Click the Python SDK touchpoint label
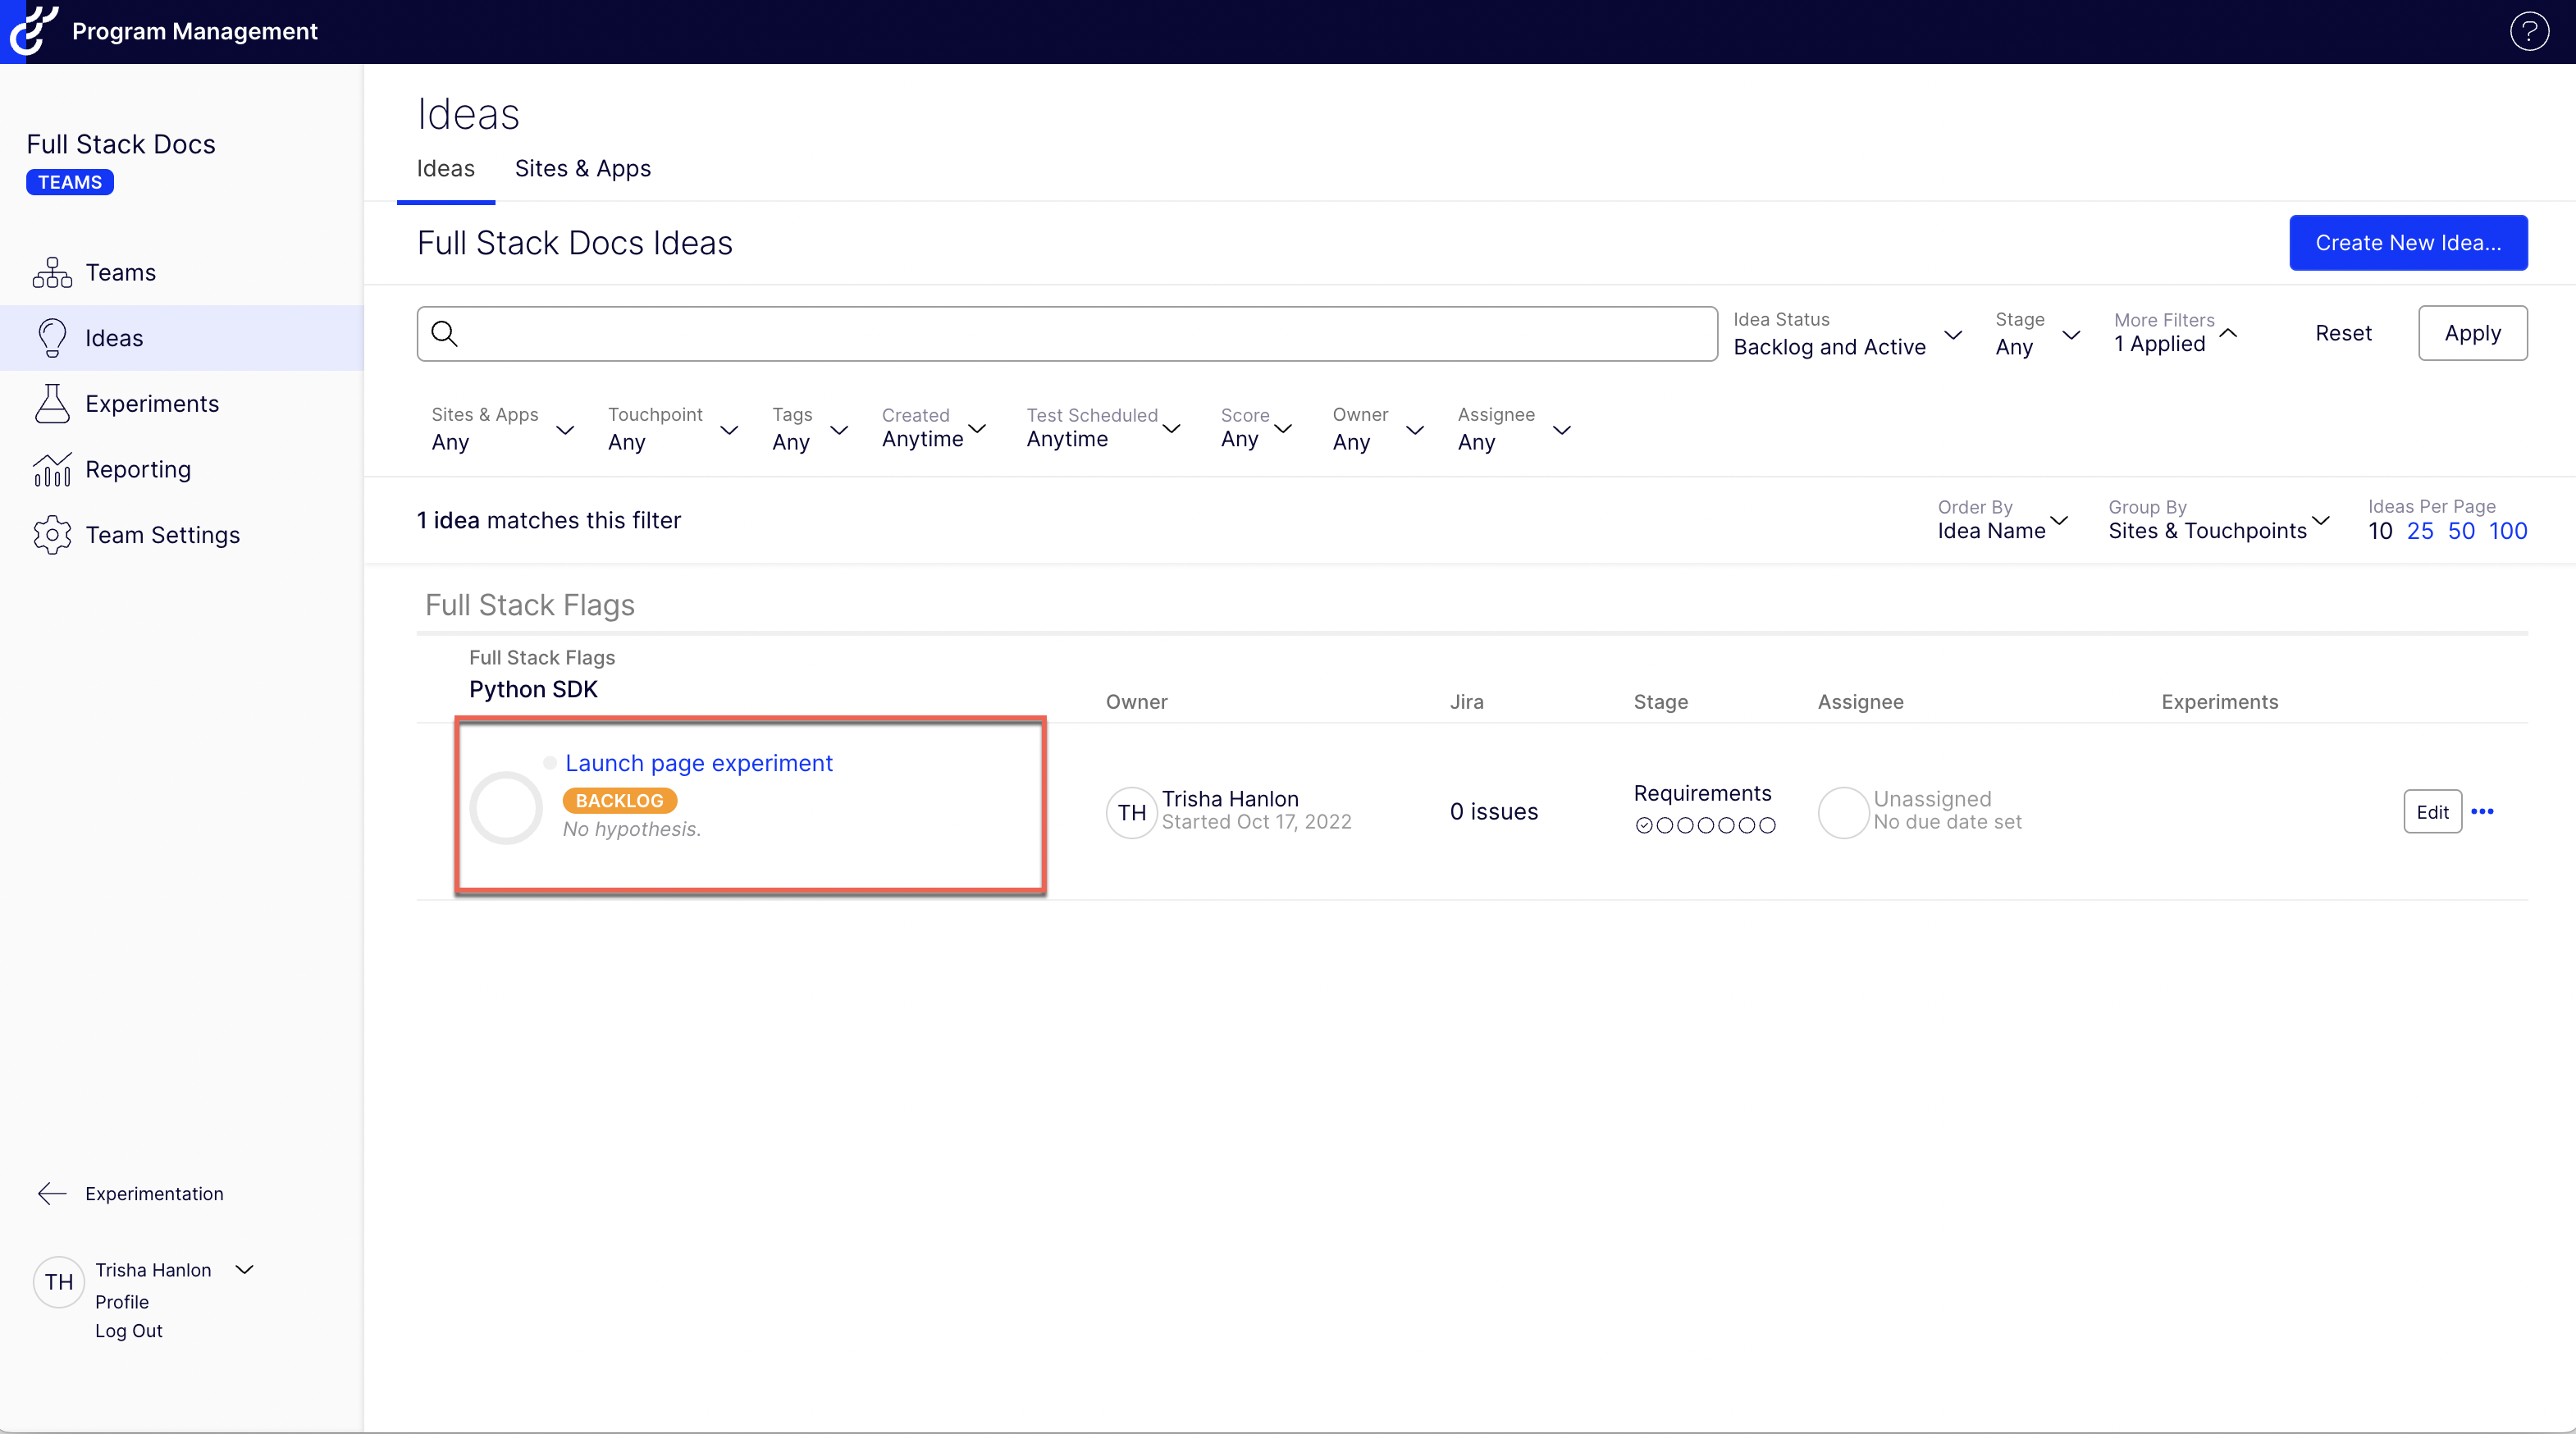This screenshot has height=1434, width=2576. tap(533, 689)
